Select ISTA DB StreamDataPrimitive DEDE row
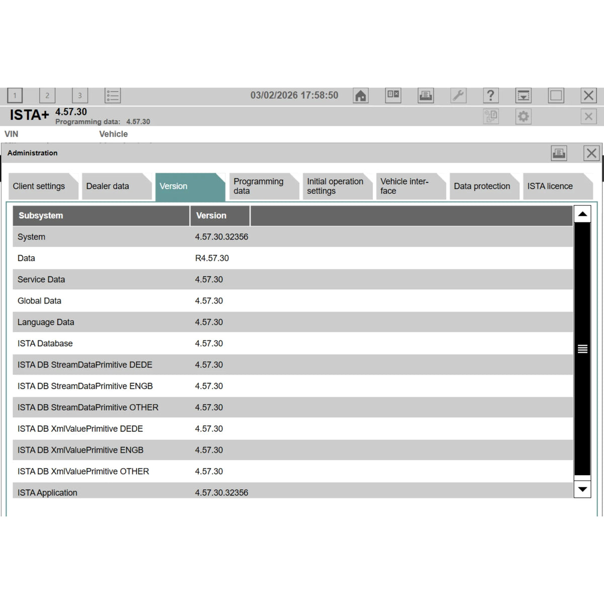604x604 pixels. point(293,364)
